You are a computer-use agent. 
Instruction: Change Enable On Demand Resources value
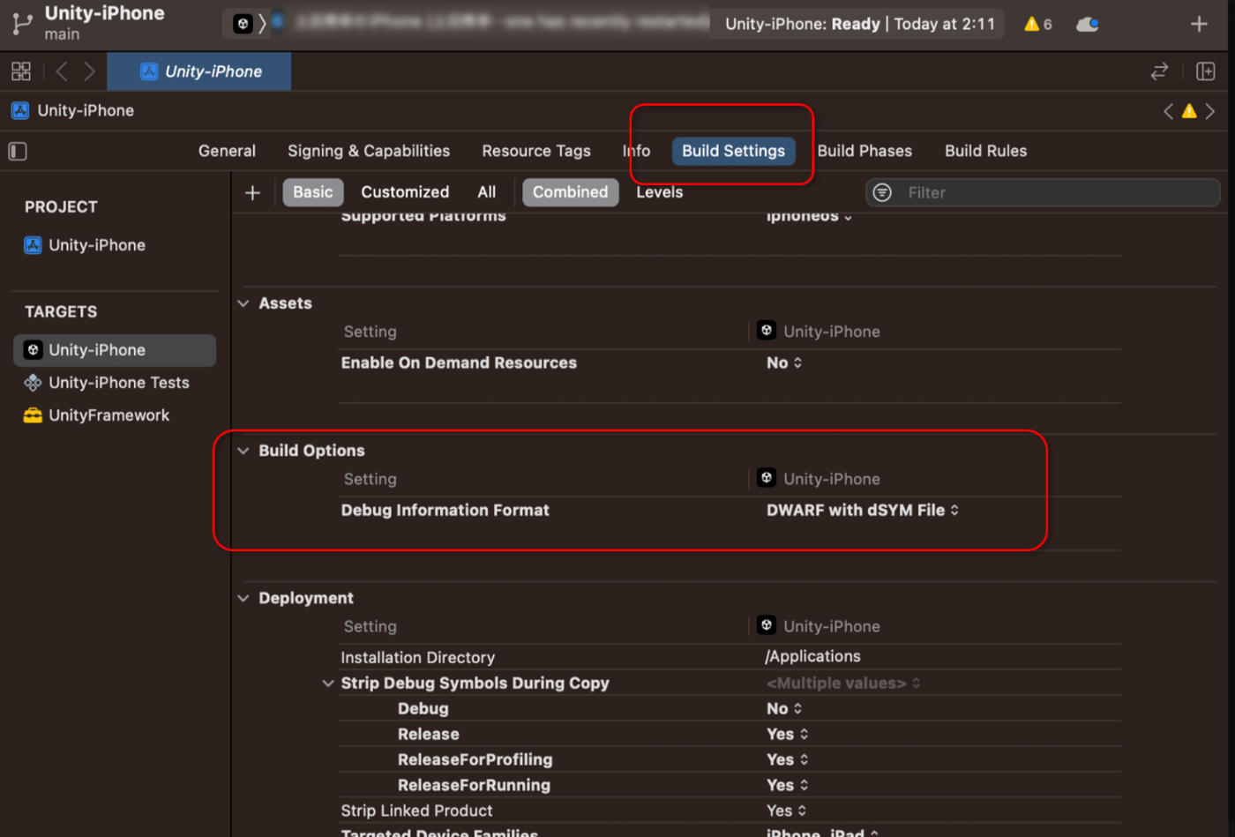coord(784,362)
